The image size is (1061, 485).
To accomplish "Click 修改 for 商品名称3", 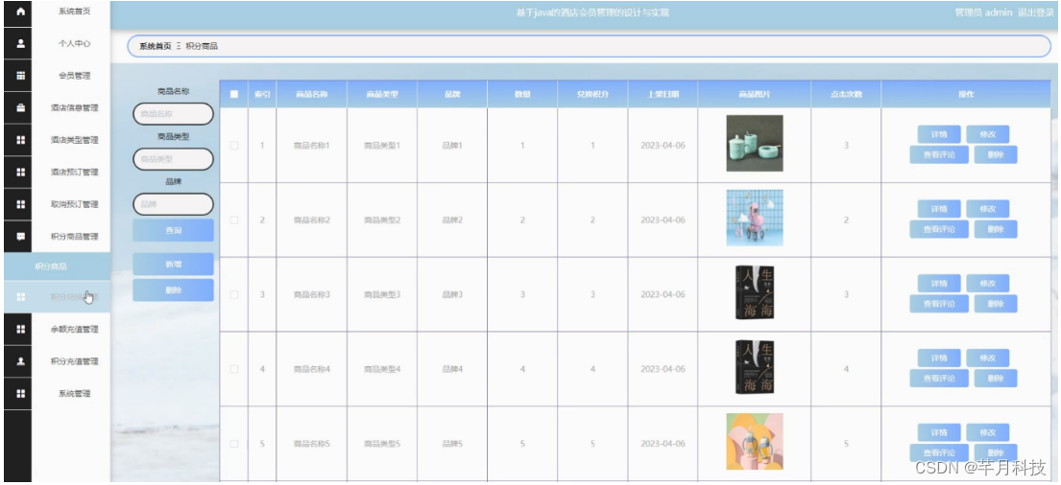I will click(x=987, y=283).
